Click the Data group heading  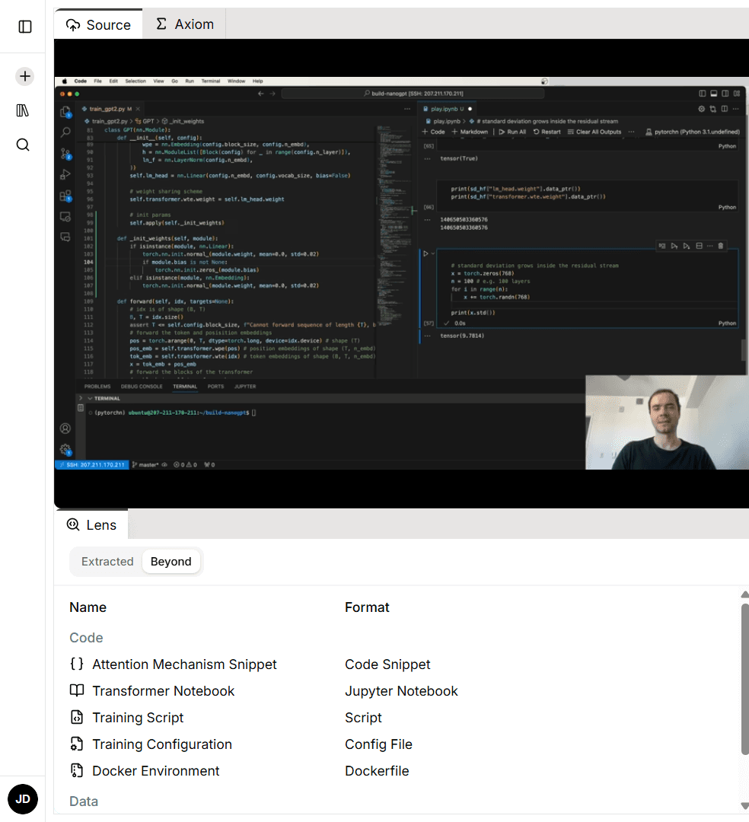point(84,801)
